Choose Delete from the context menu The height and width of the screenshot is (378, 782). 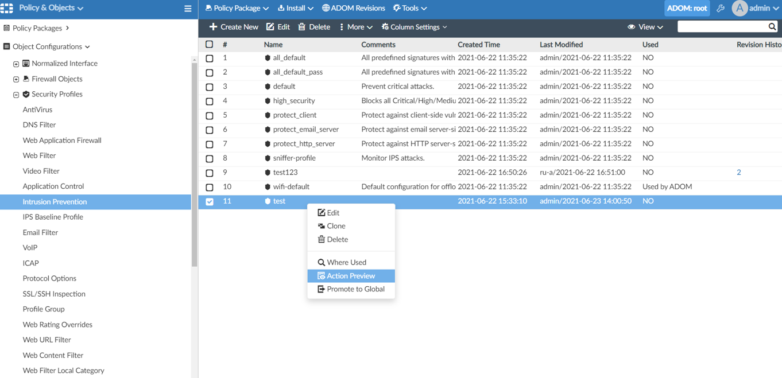pos(351,239)
